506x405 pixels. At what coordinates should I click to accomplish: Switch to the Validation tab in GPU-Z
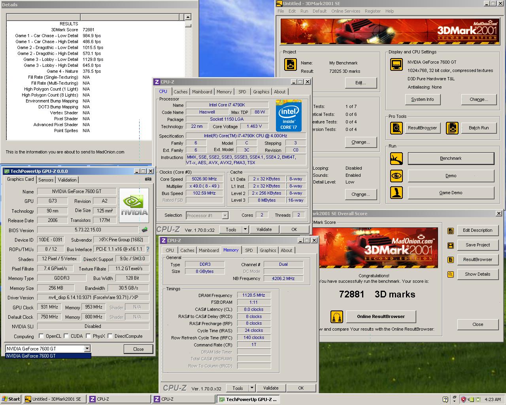click(67, 180)
